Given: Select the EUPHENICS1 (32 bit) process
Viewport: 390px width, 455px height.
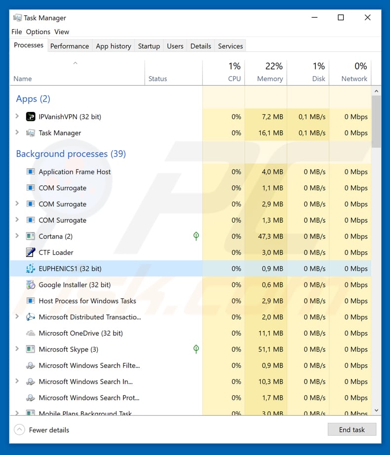Looking at the screenshot, I should (191, 268).
